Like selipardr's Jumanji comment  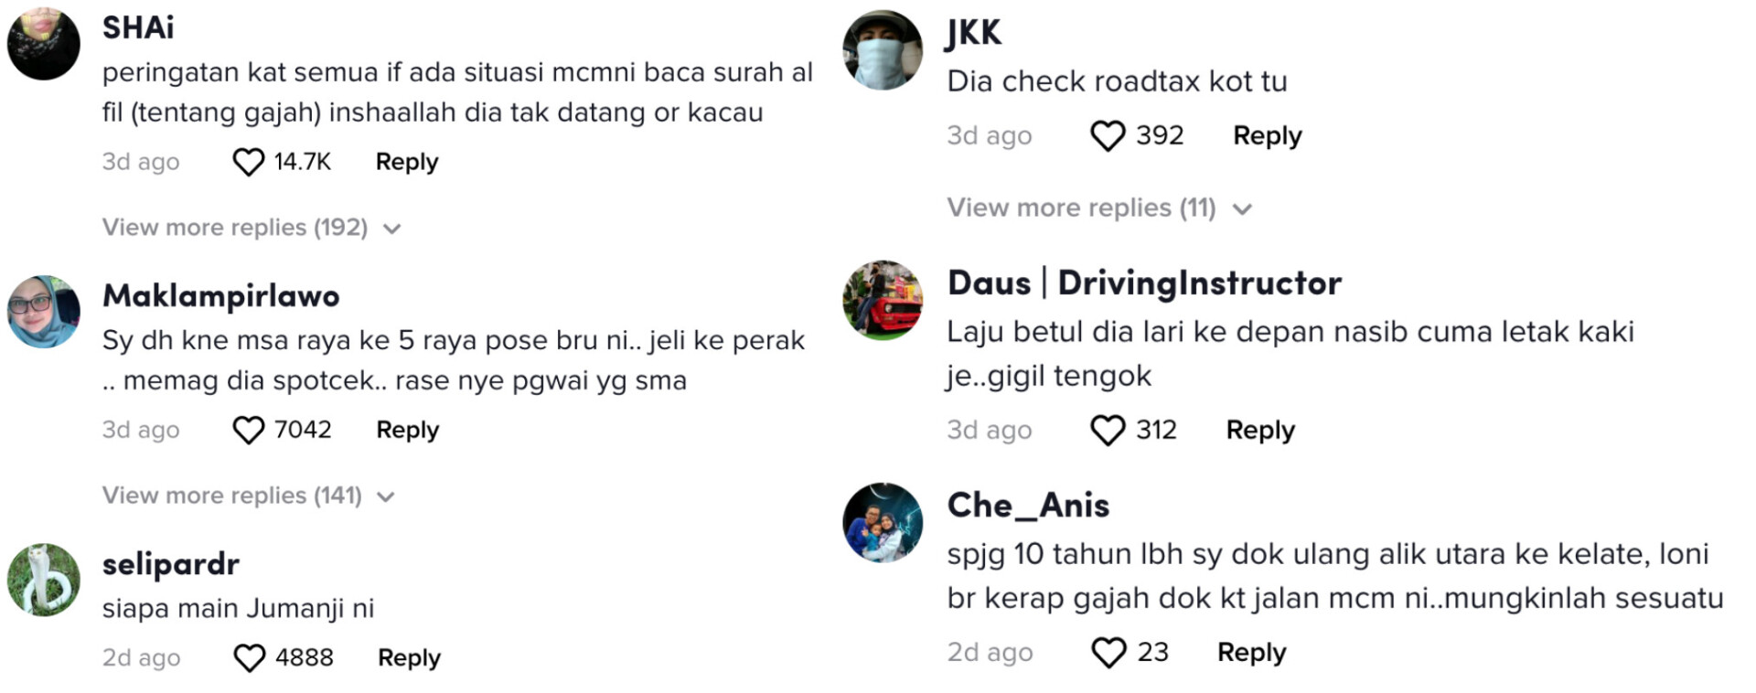point(249,657)
